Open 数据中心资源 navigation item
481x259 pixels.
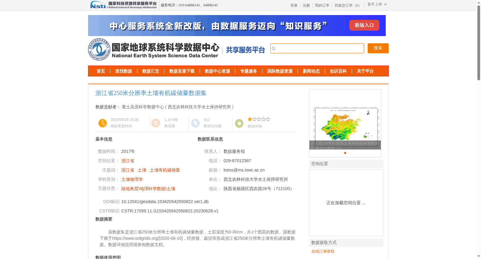pyautogui.click(x=217, y=71)
